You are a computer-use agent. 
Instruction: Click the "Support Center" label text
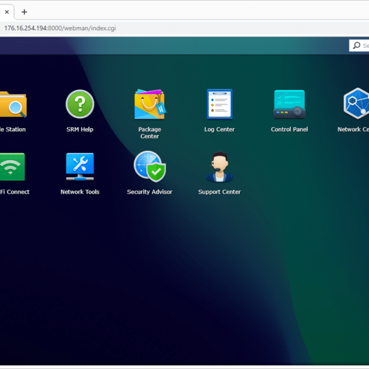point(220,192)
